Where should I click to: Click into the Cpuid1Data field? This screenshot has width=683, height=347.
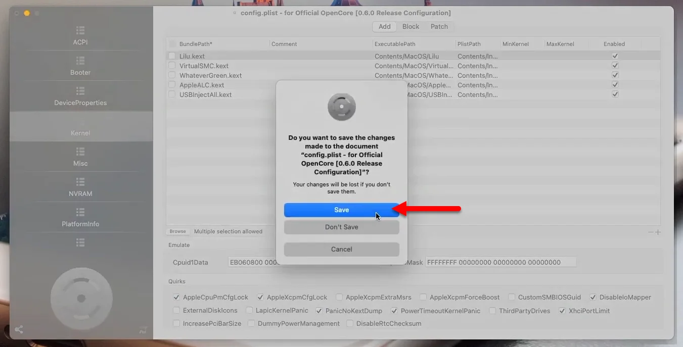click(304, 262)
